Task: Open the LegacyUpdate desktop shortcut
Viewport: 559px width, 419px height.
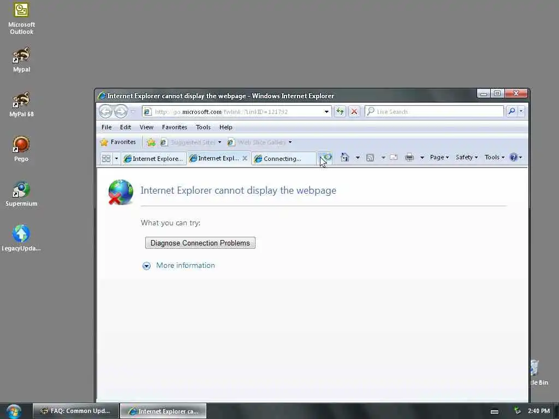Action: pyautogui.click(x=21, y=238)
